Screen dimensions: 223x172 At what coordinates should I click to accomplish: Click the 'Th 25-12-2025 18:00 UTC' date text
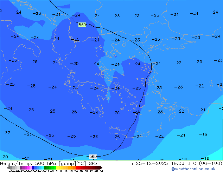[x=162, y=164]
